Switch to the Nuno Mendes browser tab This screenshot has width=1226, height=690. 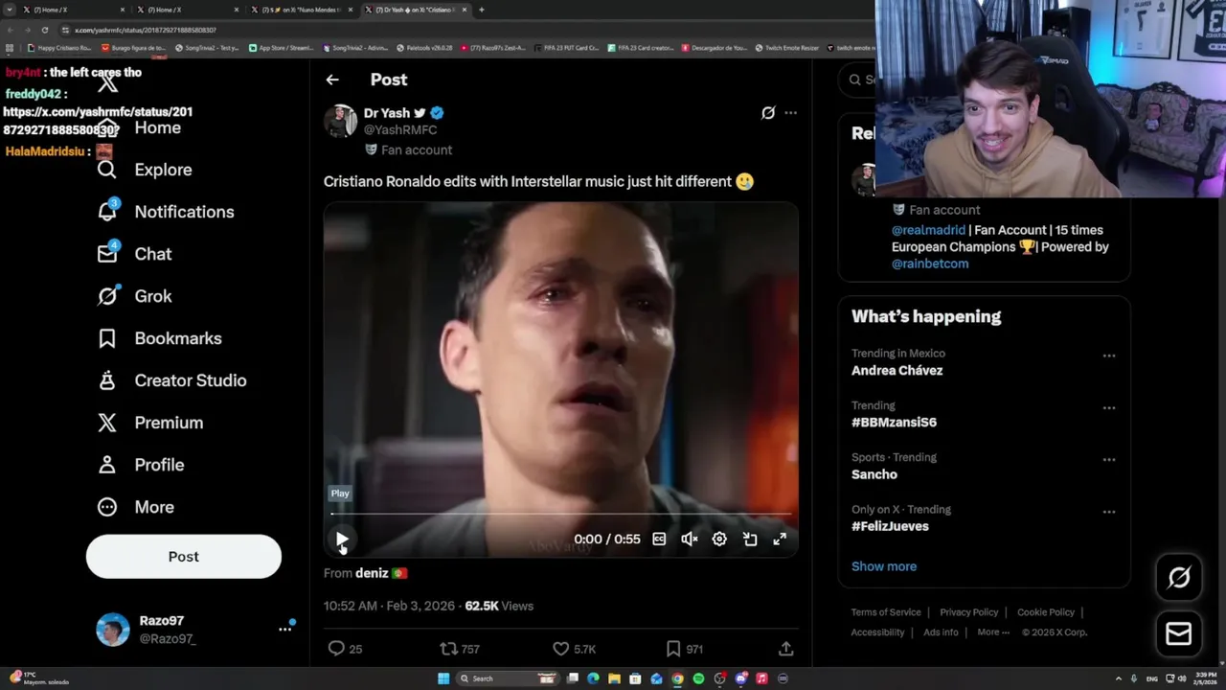[x=302, y=10]
